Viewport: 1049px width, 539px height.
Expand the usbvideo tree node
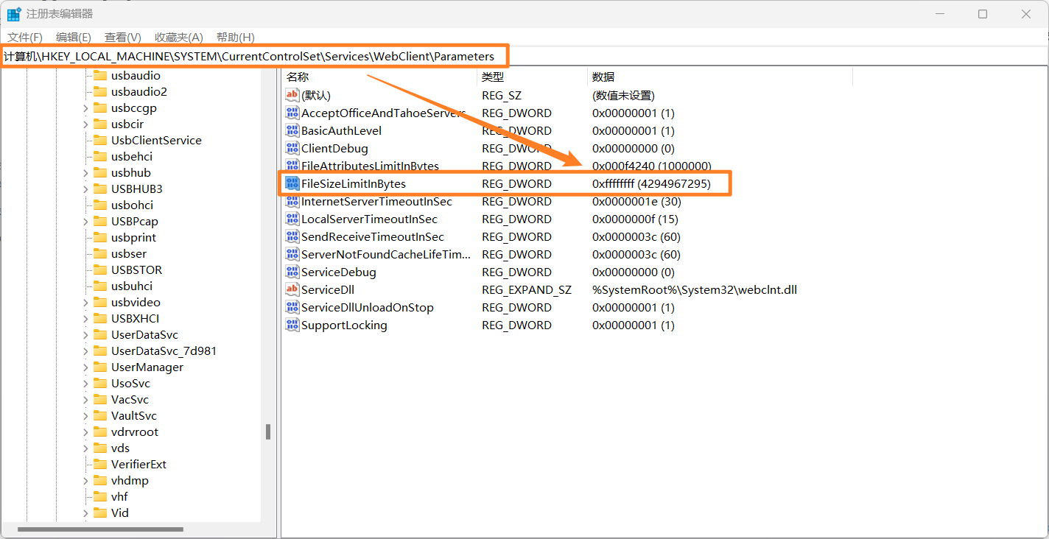click(85, 302)
